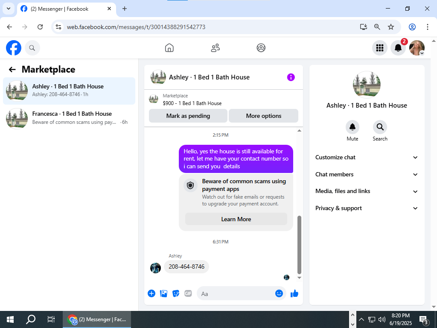Click the house thumbnail in the right info panel

367,85
